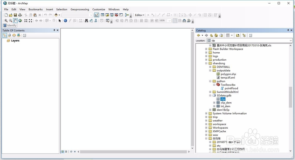Open the Python window button

click(x=121, y=15)
